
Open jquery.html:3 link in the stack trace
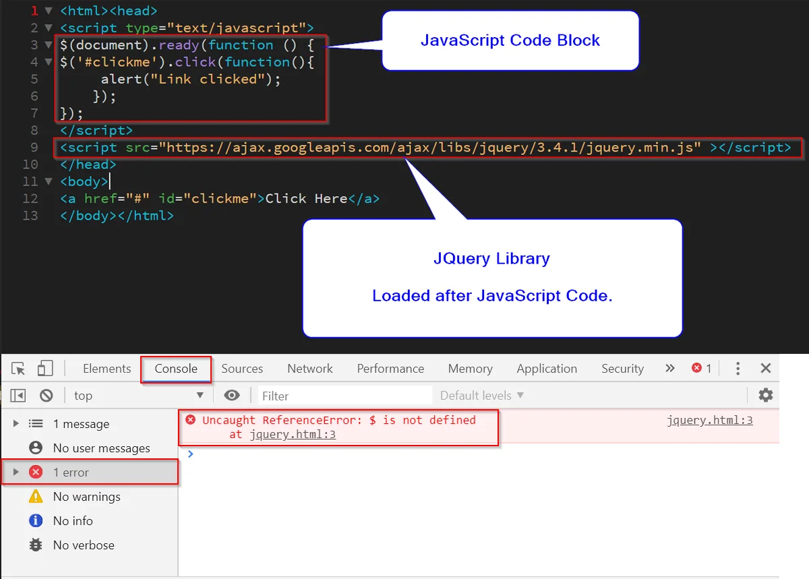[x=293, y=435]
